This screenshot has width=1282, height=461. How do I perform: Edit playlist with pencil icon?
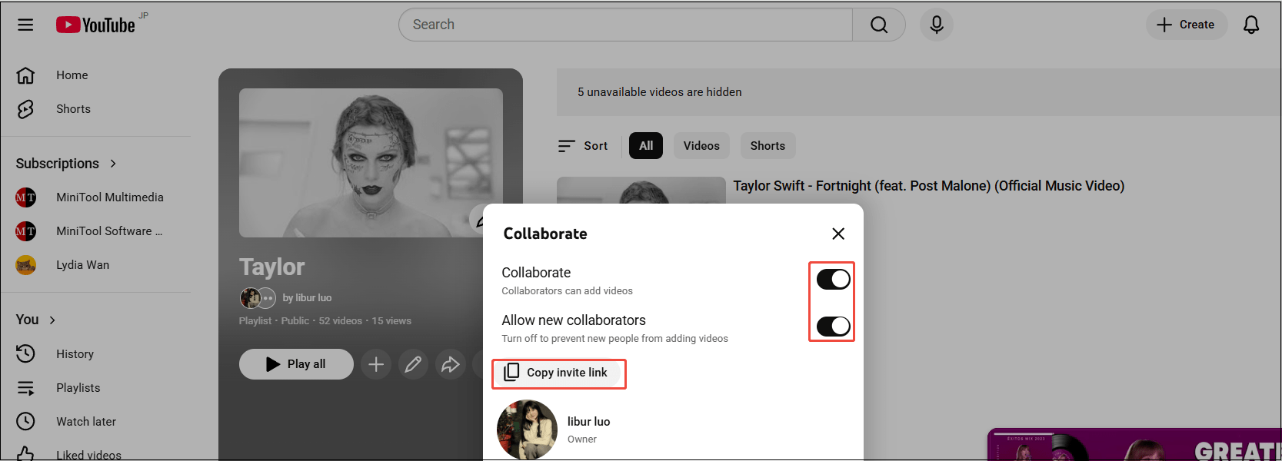(413, 364)
